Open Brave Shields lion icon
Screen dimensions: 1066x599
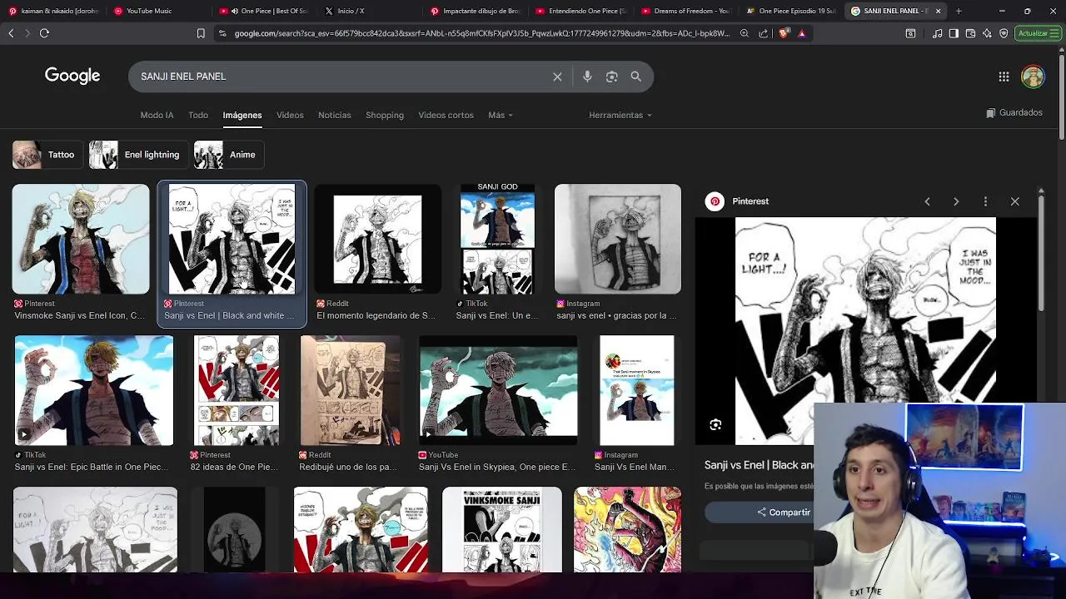[784, 33]
